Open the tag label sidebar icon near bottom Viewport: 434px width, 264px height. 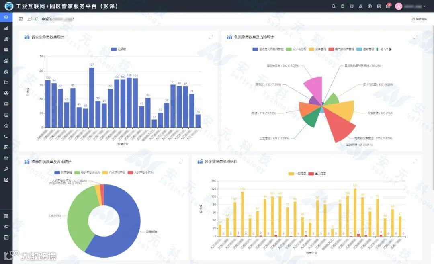tap(6, 227)
